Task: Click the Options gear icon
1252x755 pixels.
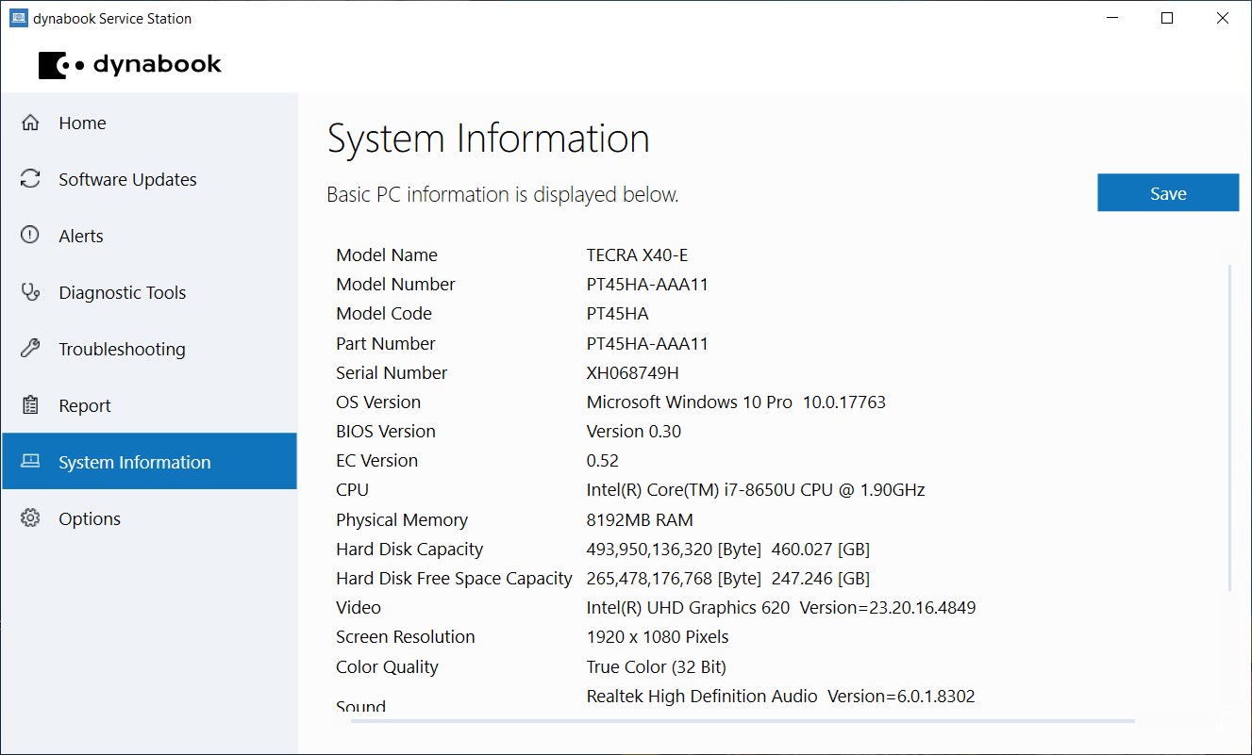Action: click(x=30, y=518)
